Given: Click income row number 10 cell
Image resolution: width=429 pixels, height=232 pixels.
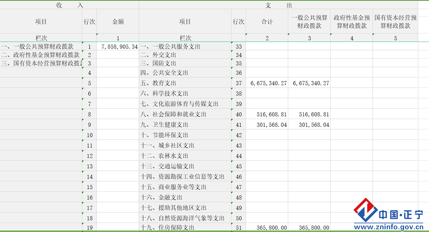Looking at the screenshot, I should tap(90, 135).
